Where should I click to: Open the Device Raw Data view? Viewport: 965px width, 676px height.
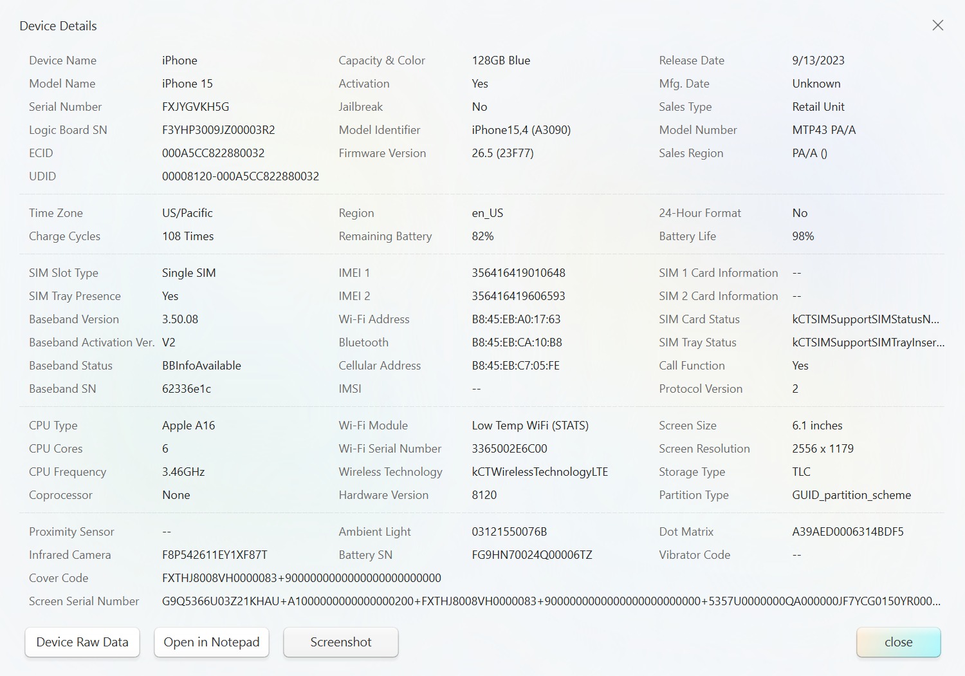[82, 642]
